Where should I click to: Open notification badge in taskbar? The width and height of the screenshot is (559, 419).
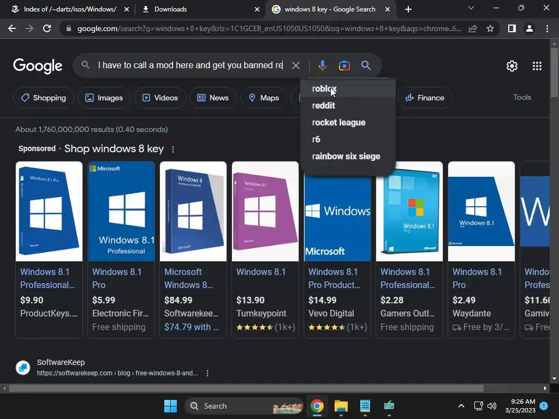(x=544, y=405)
